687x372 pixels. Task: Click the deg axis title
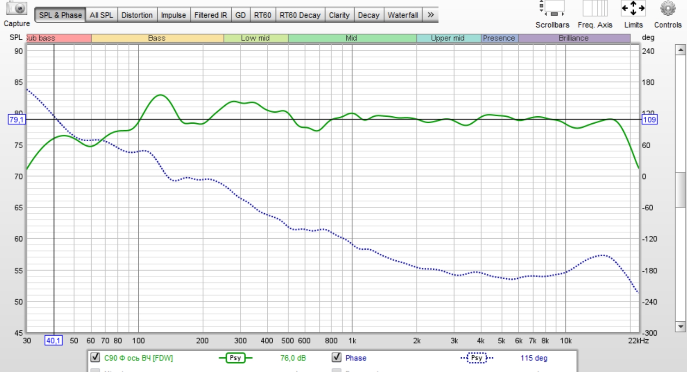648,38
